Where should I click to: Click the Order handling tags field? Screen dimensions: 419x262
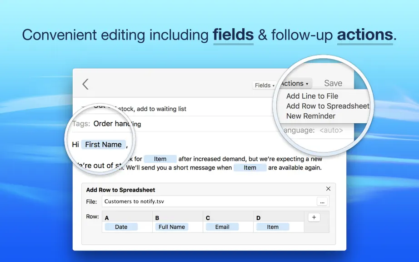click(117, 124)
